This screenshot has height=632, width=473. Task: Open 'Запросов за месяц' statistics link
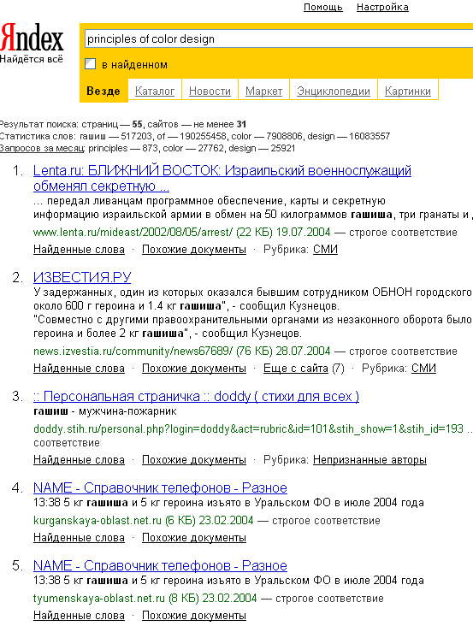43,148
